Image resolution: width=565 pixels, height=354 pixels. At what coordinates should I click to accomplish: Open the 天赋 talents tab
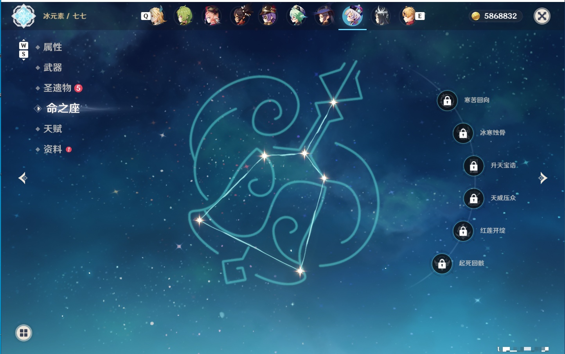pyautogui.click(x=52, y=129)
